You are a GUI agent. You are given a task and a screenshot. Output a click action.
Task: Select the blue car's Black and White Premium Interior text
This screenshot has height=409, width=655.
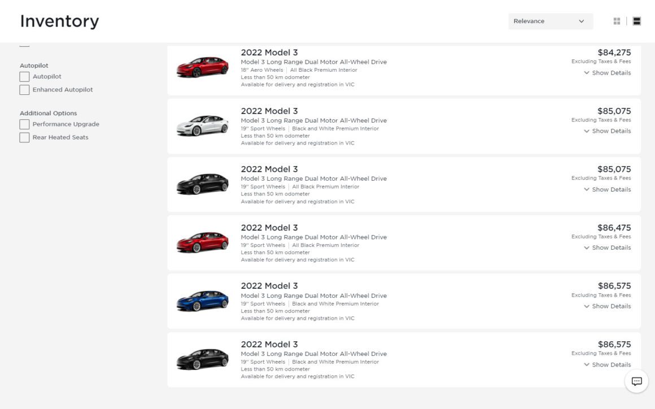[x=335, y=304]
